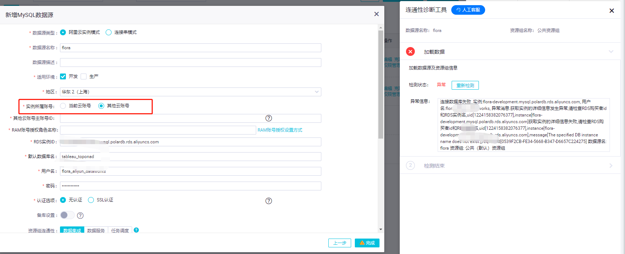625x254 pixels.
Task: Click the 用户名 input field
Action: pyautogui.click(x=191, y=171)
